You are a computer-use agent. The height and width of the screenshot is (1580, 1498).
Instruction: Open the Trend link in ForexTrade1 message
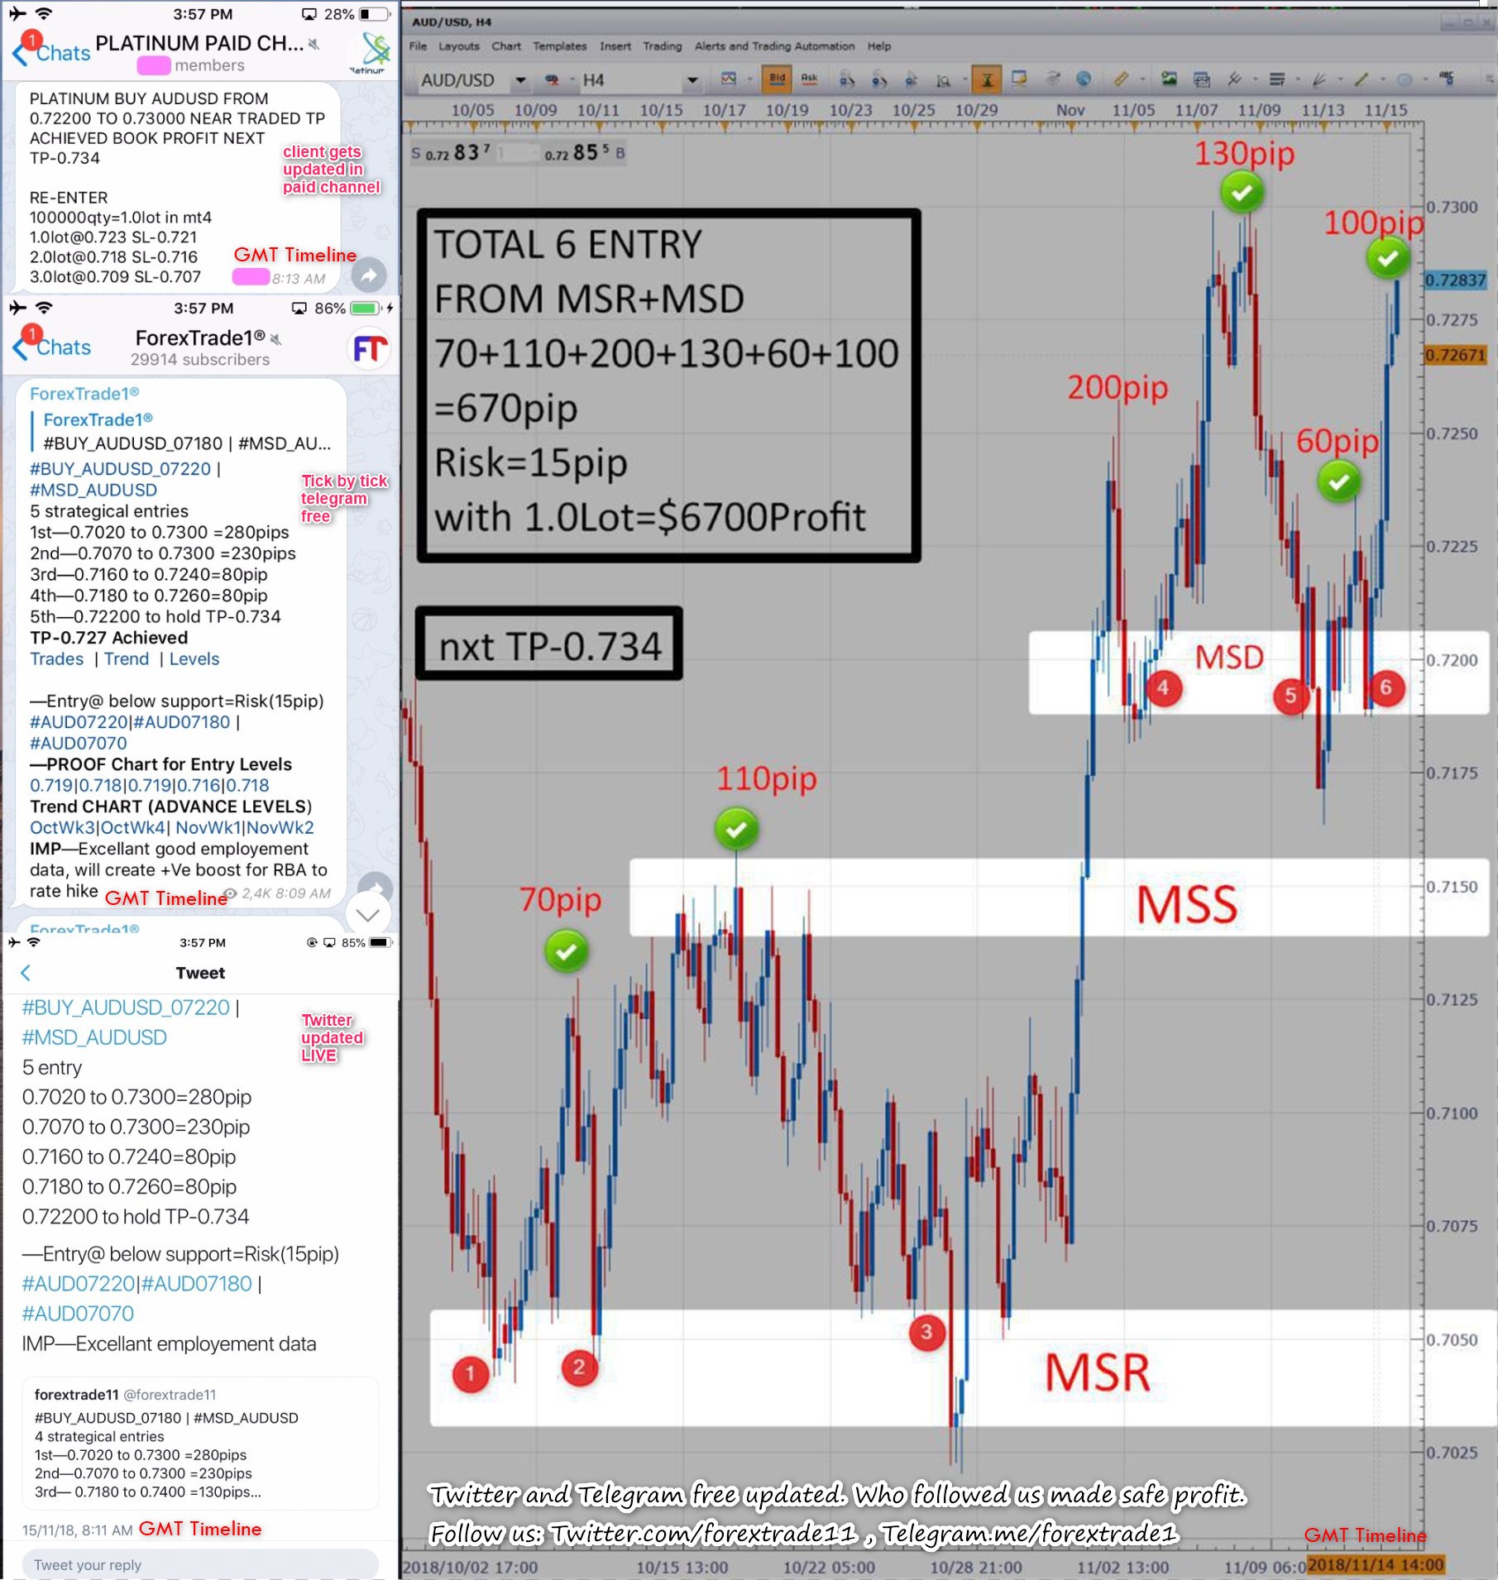coord(127,659)
